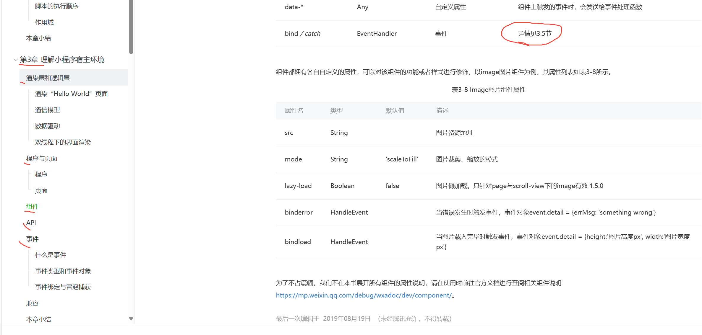Open the component docs mp.weixin.qq.com link
Screen dimensions: 702x335
point(364,295)
